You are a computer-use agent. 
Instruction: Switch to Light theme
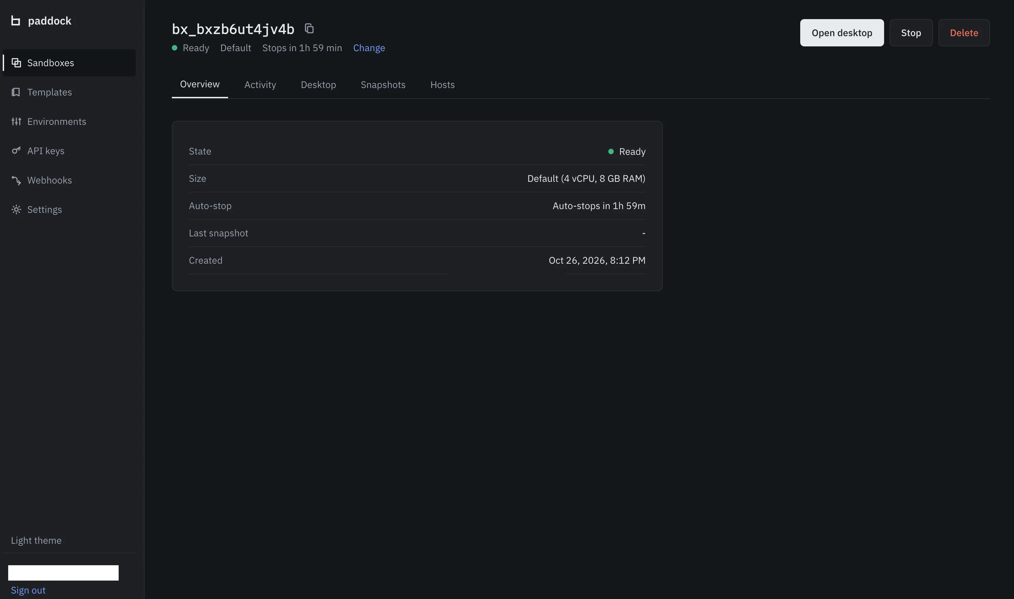click(36, 540)
